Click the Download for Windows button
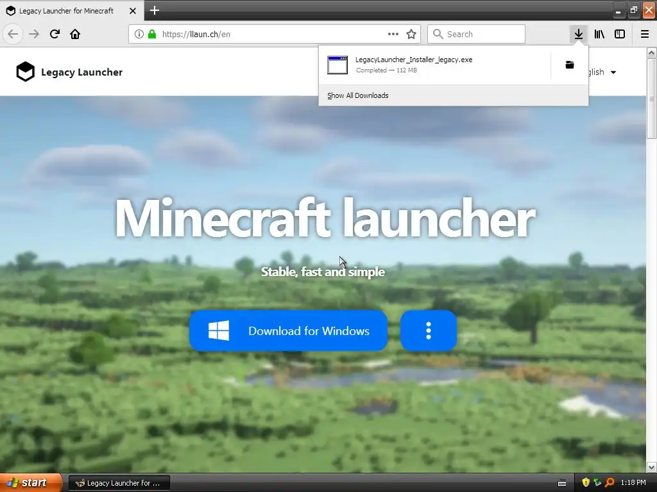 click(x=288, y=331)
